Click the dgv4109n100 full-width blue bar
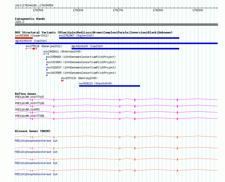 pos(116,43)
